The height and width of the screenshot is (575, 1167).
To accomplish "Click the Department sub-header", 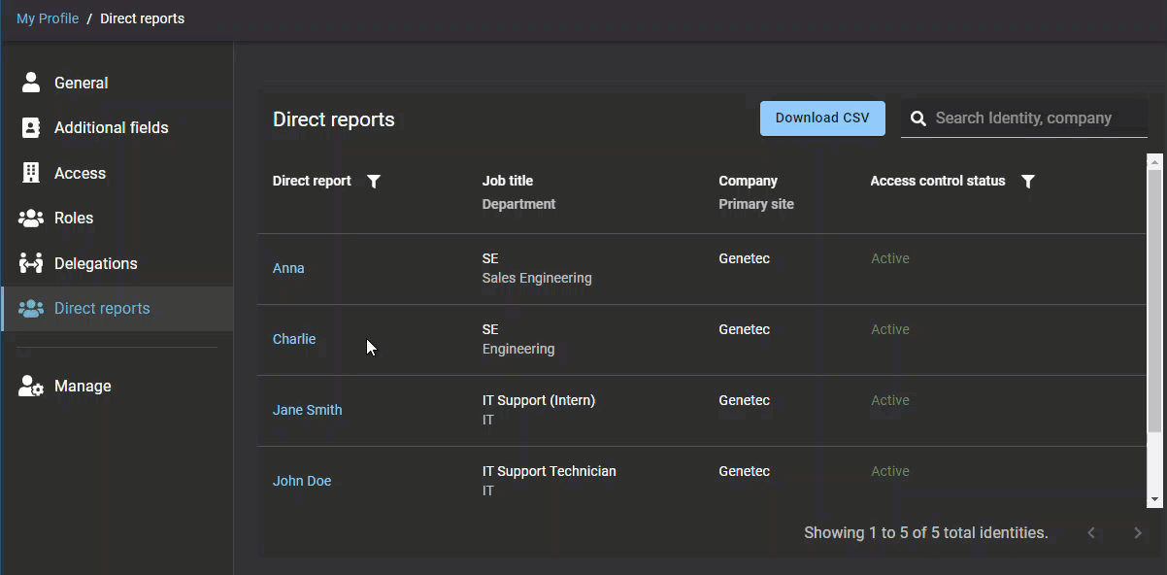I will pos(519,204).
